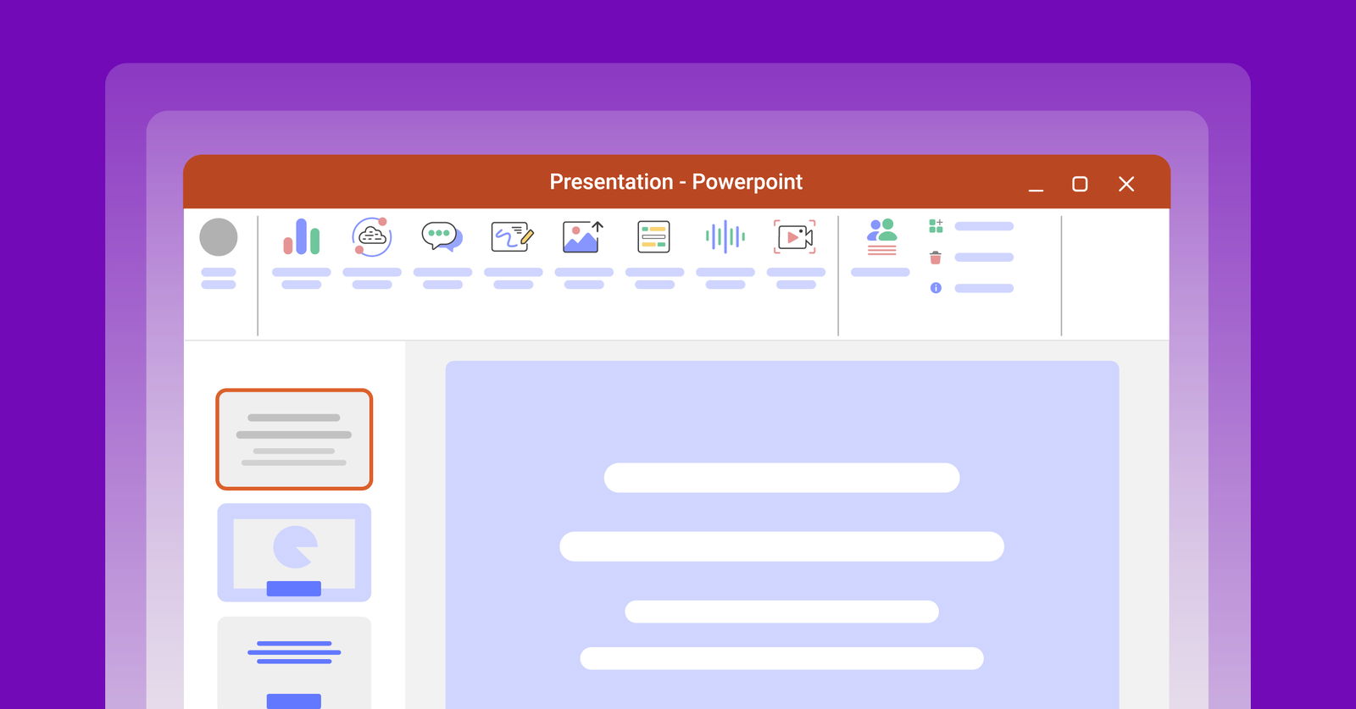The height and width of the screenshot is (709, 1356).
Task: Click the bottom text line on slide
Action: coord(781,658)
